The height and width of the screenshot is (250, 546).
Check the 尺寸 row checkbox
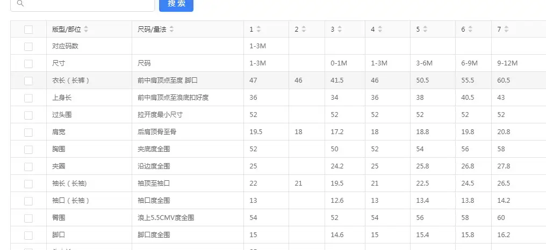point(28,64)
